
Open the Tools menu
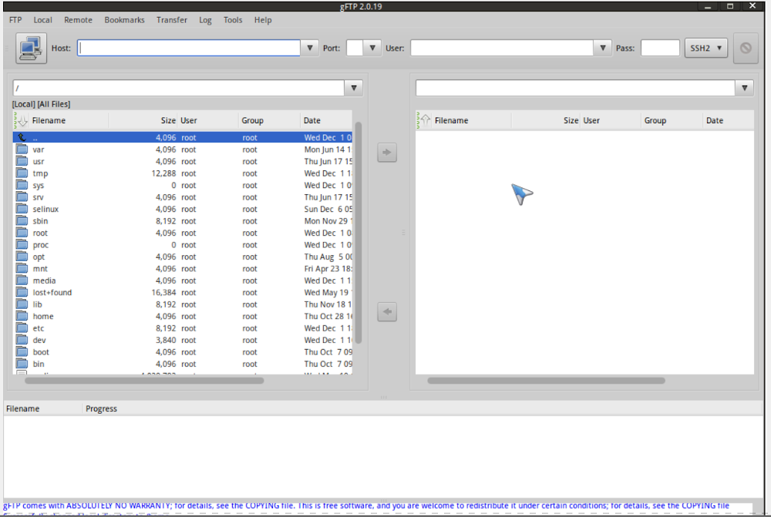click(233, 20)
